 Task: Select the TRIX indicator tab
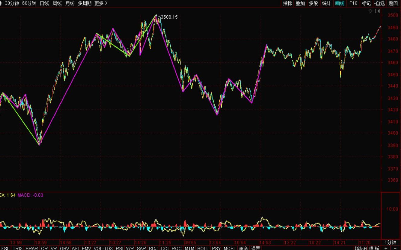coord(18,248)
